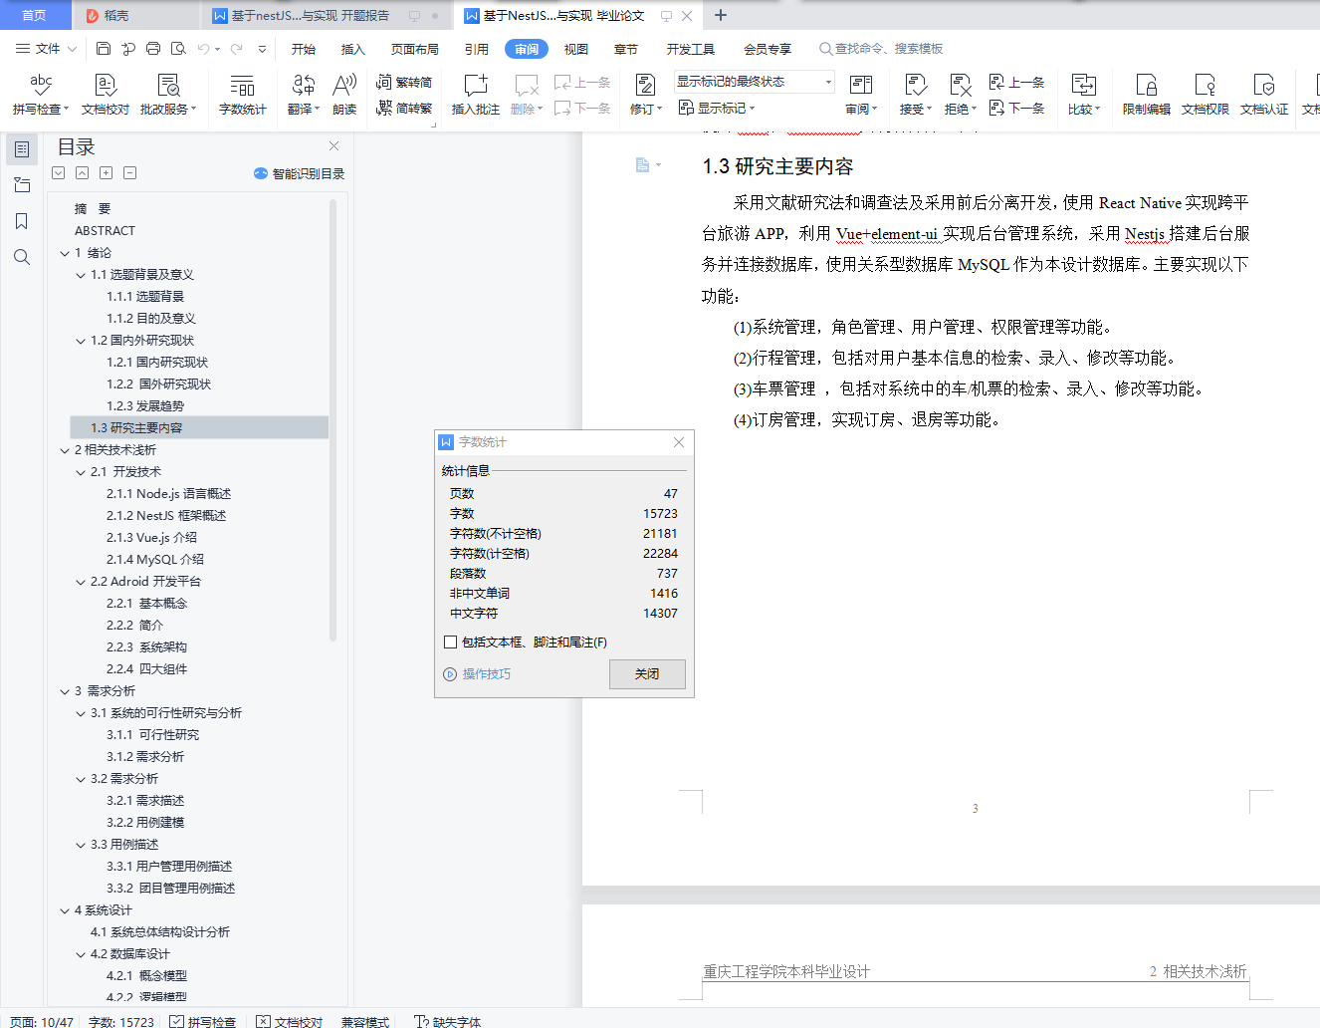Toggle 修订 track changes
This screenshot has height=1028, width=1320.
tap(645, 95)
